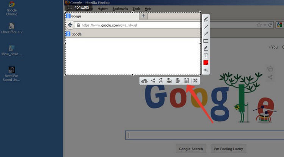Click the Google search input field
The width and height of the screenshot is (284, 157).
point(204,135)
